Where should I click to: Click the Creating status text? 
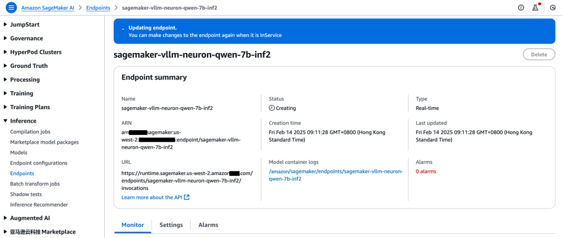tap(286, 108)
